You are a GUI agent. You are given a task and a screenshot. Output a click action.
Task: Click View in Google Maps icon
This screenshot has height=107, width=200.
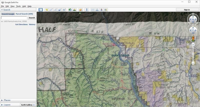point(106,10)
